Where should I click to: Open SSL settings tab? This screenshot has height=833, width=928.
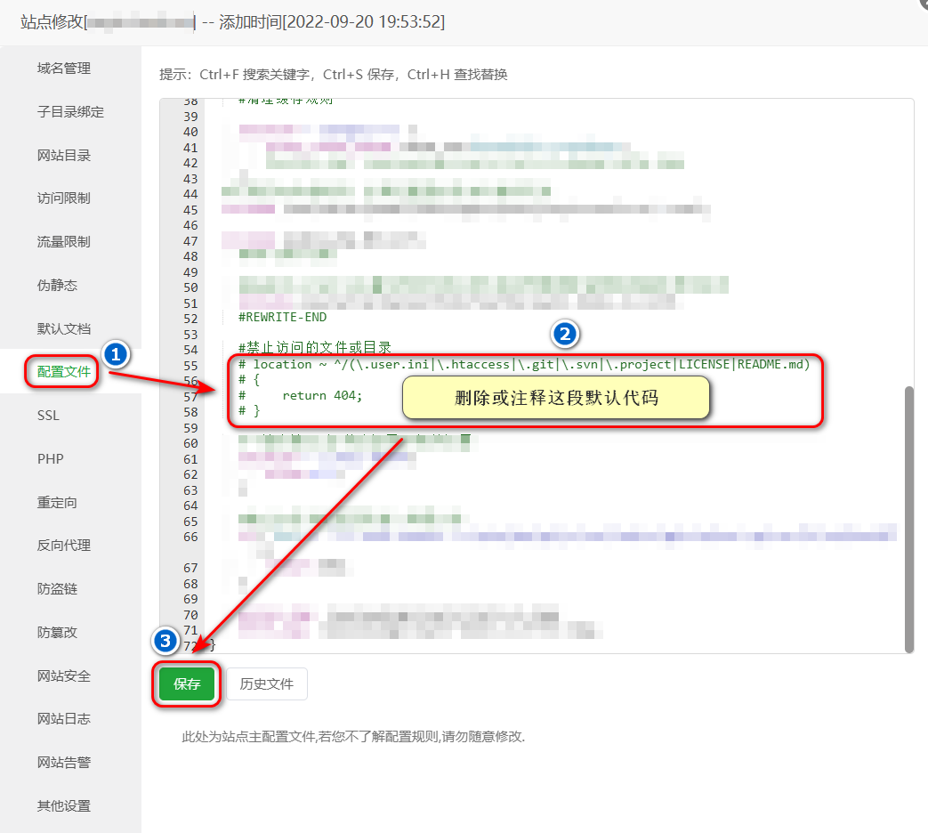49,416
